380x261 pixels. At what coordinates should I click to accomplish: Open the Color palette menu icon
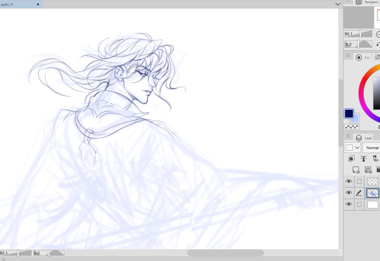tap(348, 56)
